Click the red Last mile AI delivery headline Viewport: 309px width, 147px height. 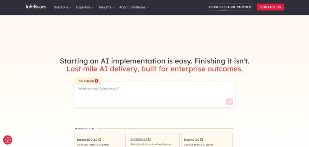[154, 69]
